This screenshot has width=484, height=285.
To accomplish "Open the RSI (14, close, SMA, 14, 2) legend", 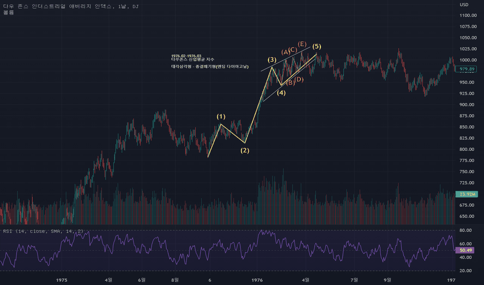I will [x=43, y=231].
